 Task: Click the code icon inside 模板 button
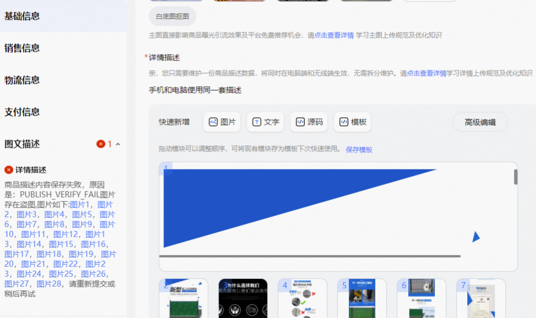pyautogui.click(x=343, y=122)
